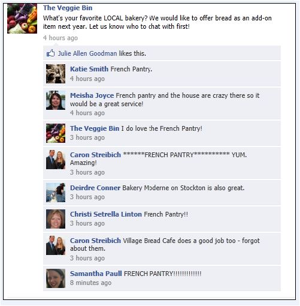
Task: Visit Katie Smith's profile name link
Action: click(x=89, y=69)
